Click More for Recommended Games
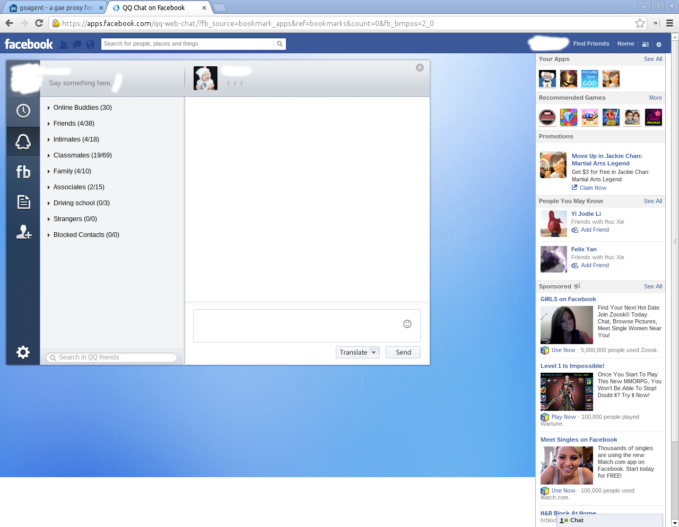Image resolution: width=679 pixels, height=527 pixels. pos(656,98)
